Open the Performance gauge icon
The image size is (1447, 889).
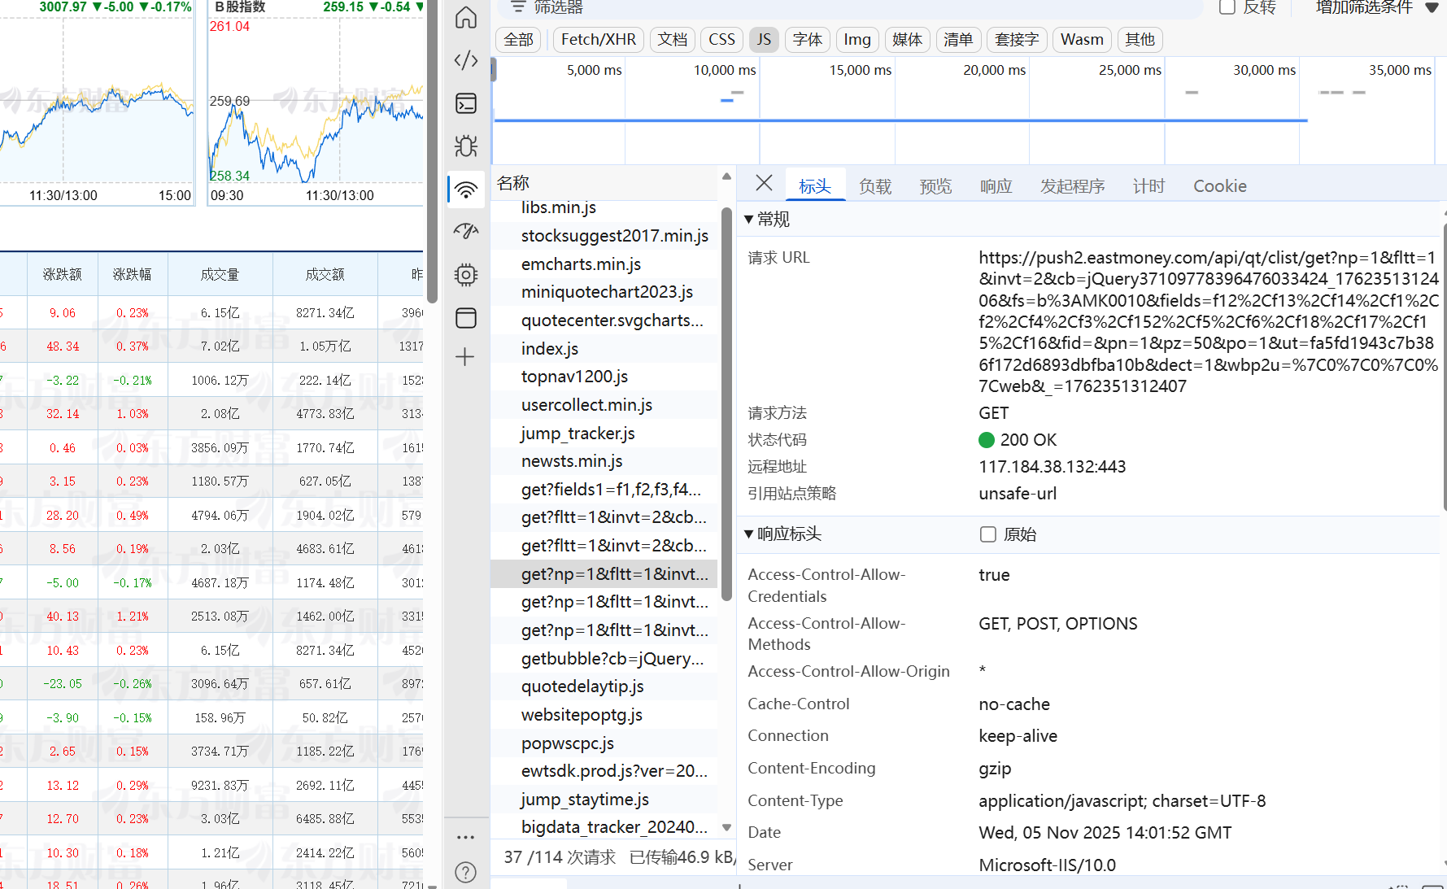[x=466, y=232]
